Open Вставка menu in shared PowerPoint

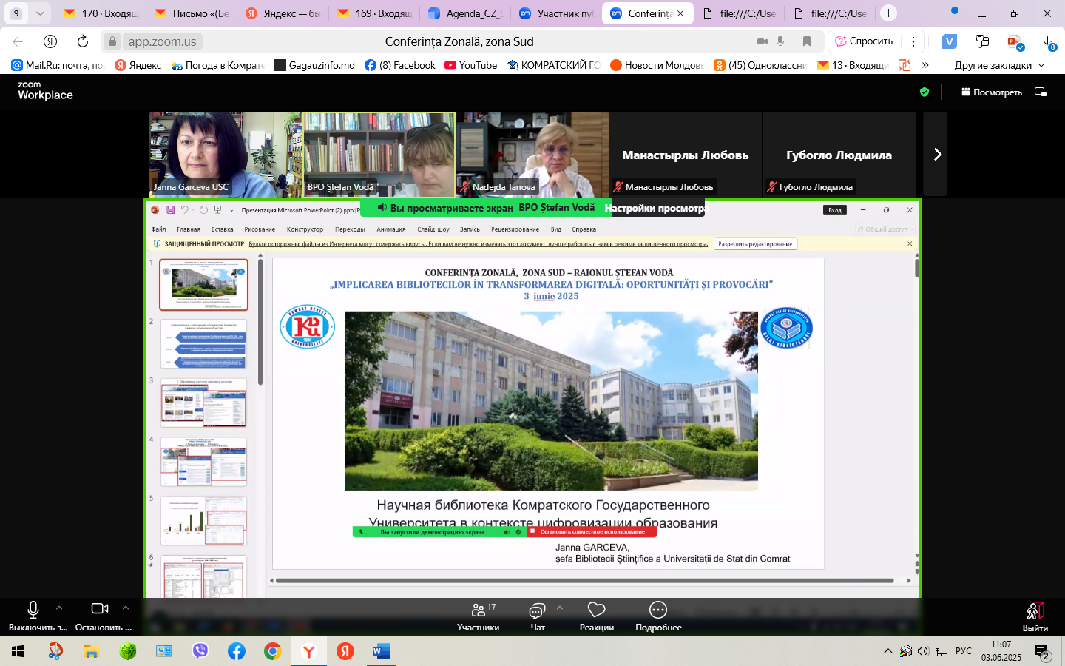pos(222,229)
